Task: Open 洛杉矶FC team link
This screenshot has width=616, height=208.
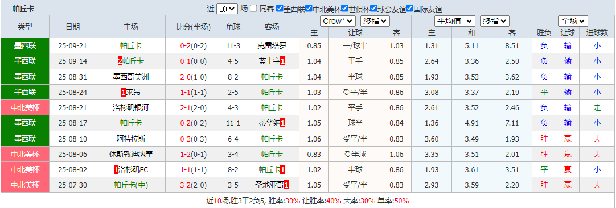Action: tap(133, 170)
